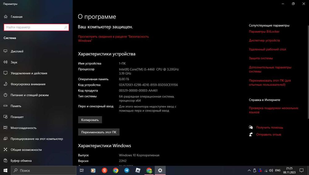Click the Характеристики Windows heading
Viewport: 309px width, 175px height.
[104, 146]
